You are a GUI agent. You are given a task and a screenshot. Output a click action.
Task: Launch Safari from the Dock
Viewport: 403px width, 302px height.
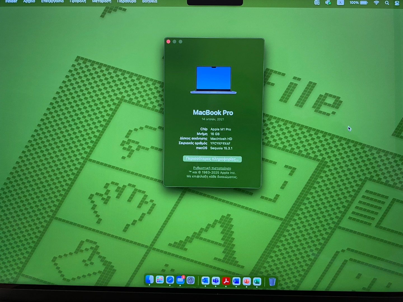pos(170,280)
